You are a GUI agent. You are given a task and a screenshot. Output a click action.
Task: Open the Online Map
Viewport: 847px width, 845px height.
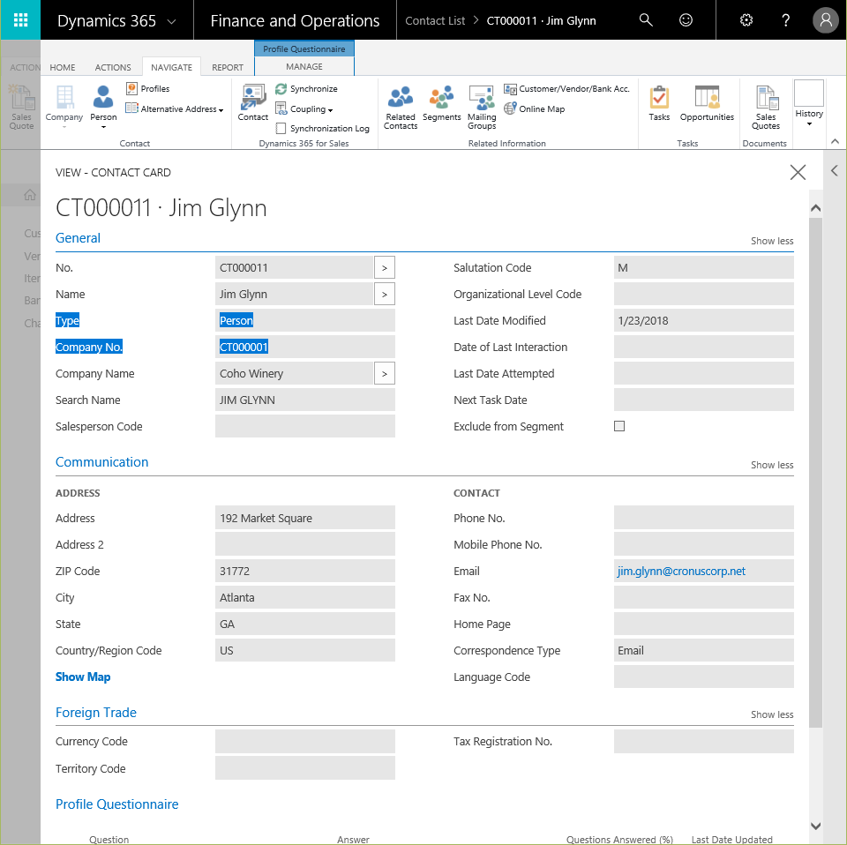tap(535, 108)
